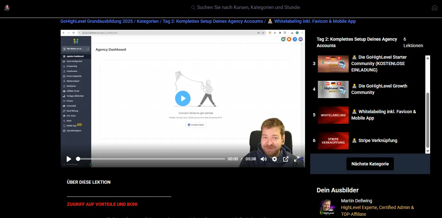442x218 pixels.
Task: Click the red STRIPE VERKNÜPFUNG thumbnail
Action: [x=333, y=141]
